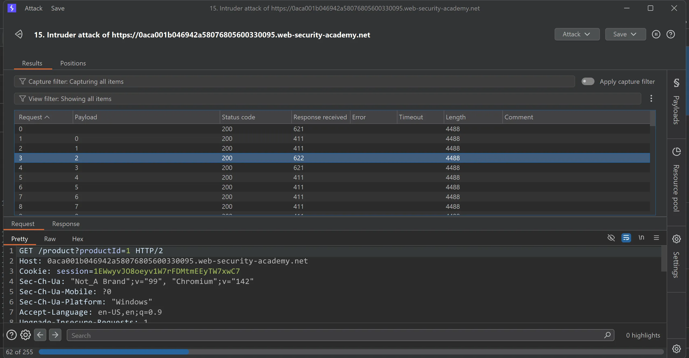Viewport: 689px width, 358px height.
Task: Expand the Save dropdown button
Action: pyautogui.click(x=625, y=34)
